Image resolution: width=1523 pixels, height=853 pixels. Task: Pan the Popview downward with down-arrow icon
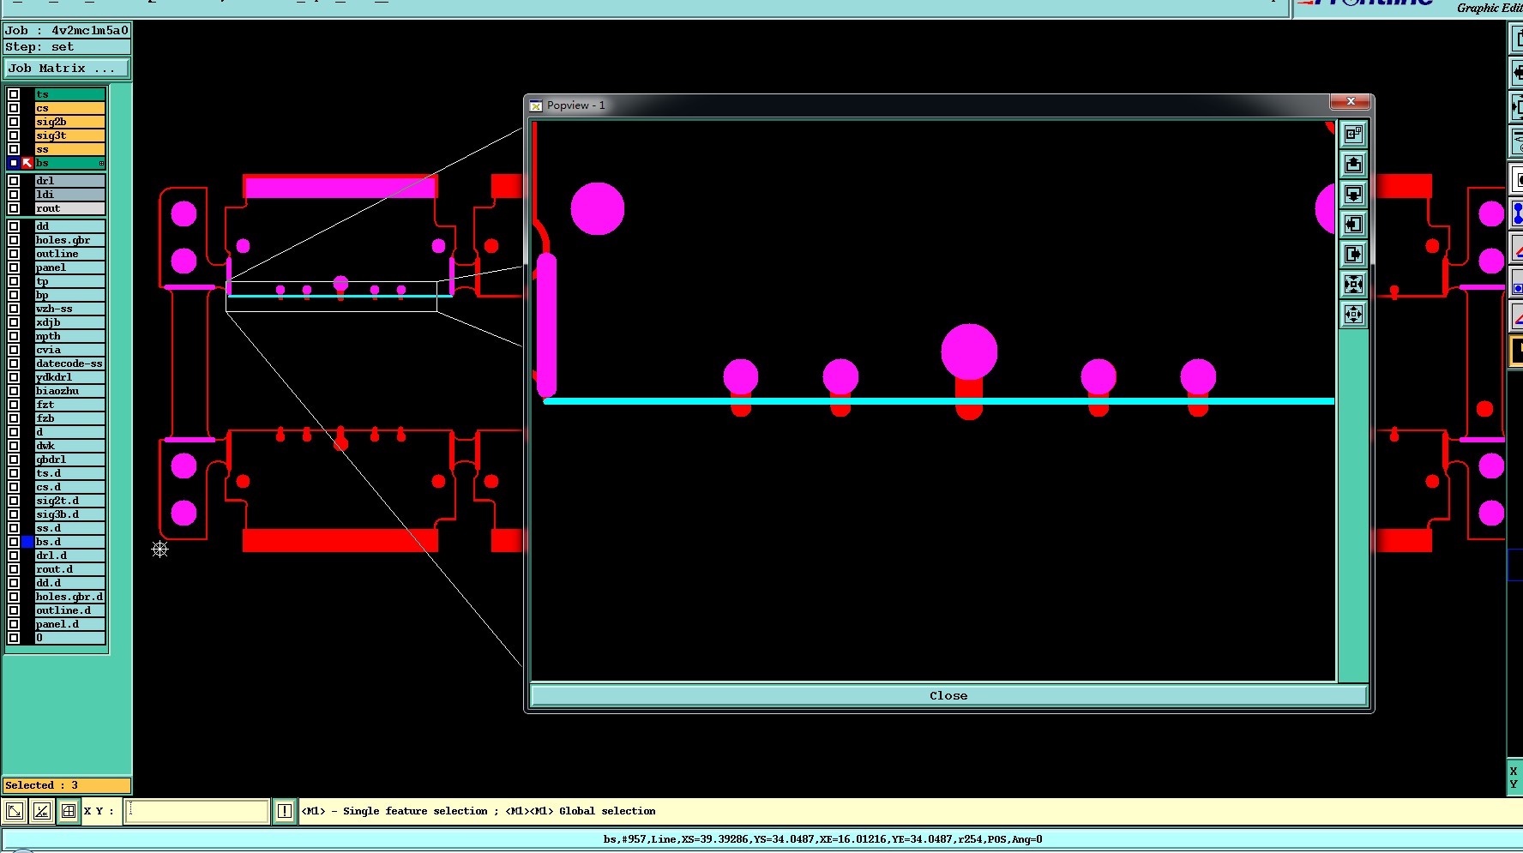(1353, 194)
